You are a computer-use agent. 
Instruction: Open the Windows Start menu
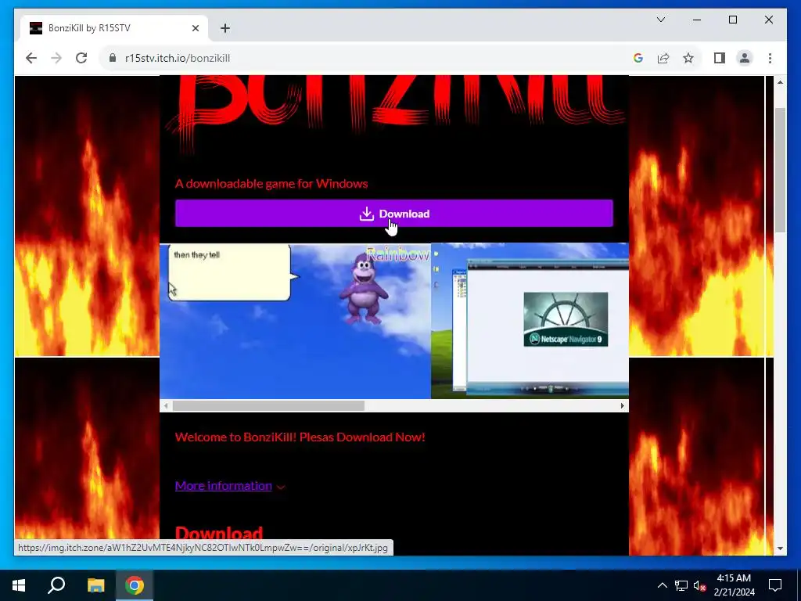click(19, 585)
